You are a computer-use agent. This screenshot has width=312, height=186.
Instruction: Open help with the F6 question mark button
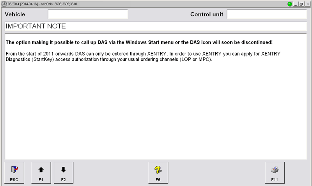pos(158,173)
